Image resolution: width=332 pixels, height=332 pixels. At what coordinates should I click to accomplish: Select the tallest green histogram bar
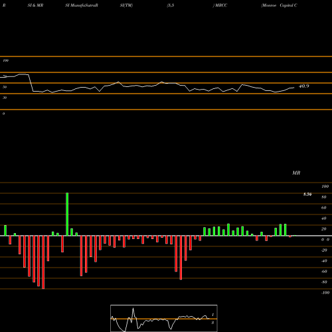click(67, 214)
